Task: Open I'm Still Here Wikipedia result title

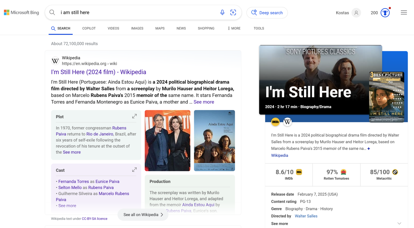Action: coord(99,72)
